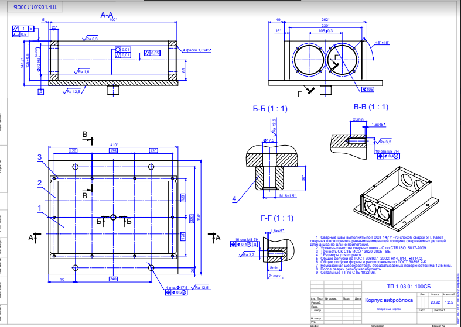Viewport: 461px width, 327px height.
Task: Click the 'В-В (1 : 1)' view heading
Action: click(371, 107)
